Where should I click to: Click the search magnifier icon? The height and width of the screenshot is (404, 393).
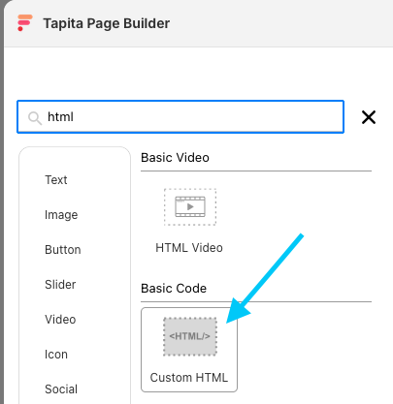[35, 118]
